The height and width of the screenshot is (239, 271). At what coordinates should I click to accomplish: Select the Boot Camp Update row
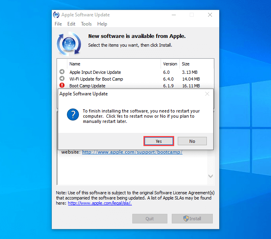(x=135, y=86)
